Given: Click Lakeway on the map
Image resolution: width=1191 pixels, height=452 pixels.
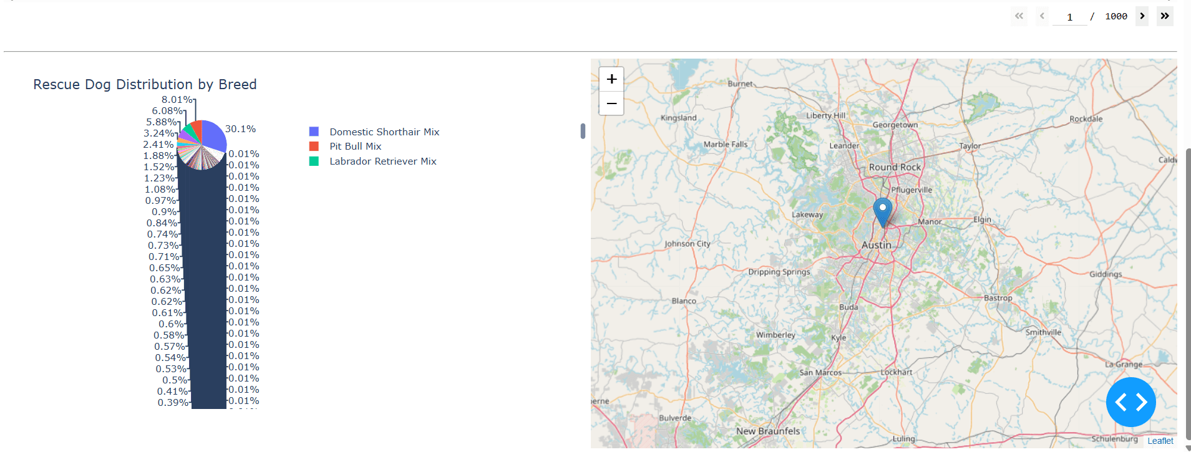Looking at the screenshot, I should [x=807, y=214].
